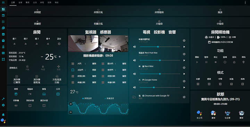Toggle the 客廳燈 living room light
Image resolution: width=250 pixels, height=127 pixels.
(x=37, y=22)
